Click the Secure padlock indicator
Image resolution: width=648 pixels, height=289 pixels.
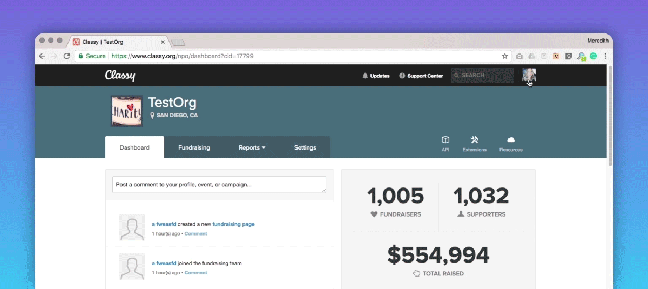(92, 56)
